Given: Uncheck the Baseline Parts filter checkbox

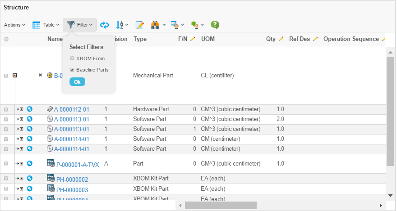Looking at the screenshot, I should (72, 70).
